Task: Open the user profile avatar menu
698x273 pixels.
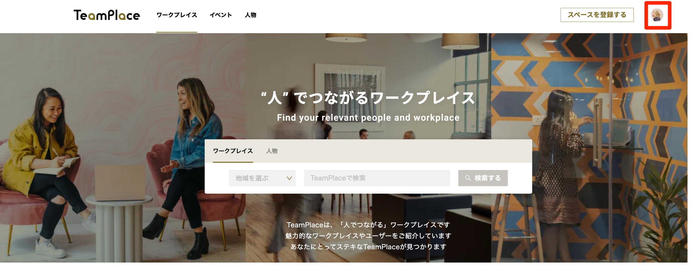Action: 657,15
